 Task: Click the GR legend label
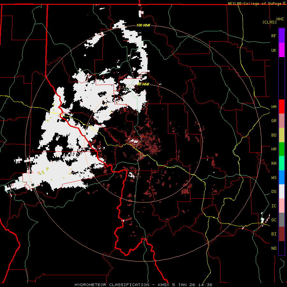pyautogui.click(x=274, y=121)
